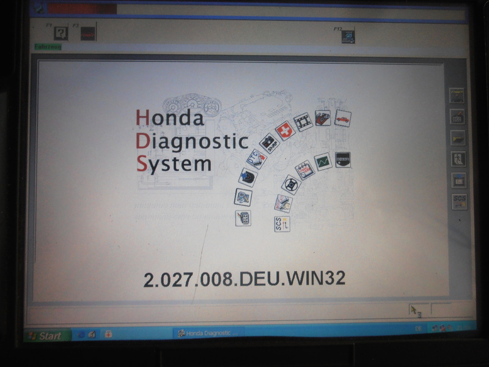The height and width of the screenshot is (367, 489).
Task: Open the DTC icon in right sidebar
Action: click(457, 116)
